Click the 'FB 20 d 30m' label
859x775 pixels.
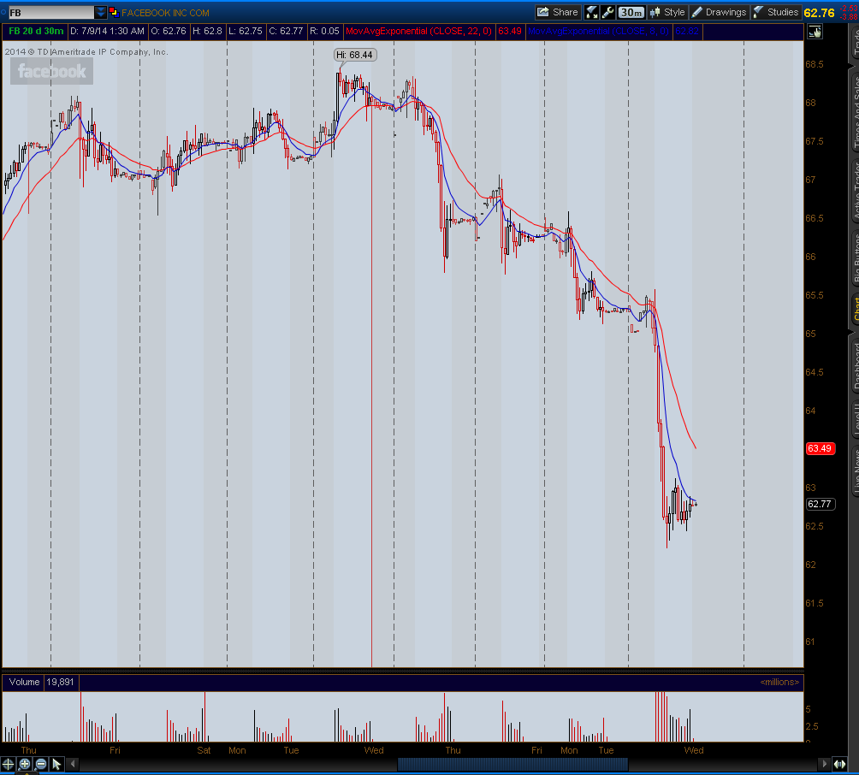tap(36, 31)
